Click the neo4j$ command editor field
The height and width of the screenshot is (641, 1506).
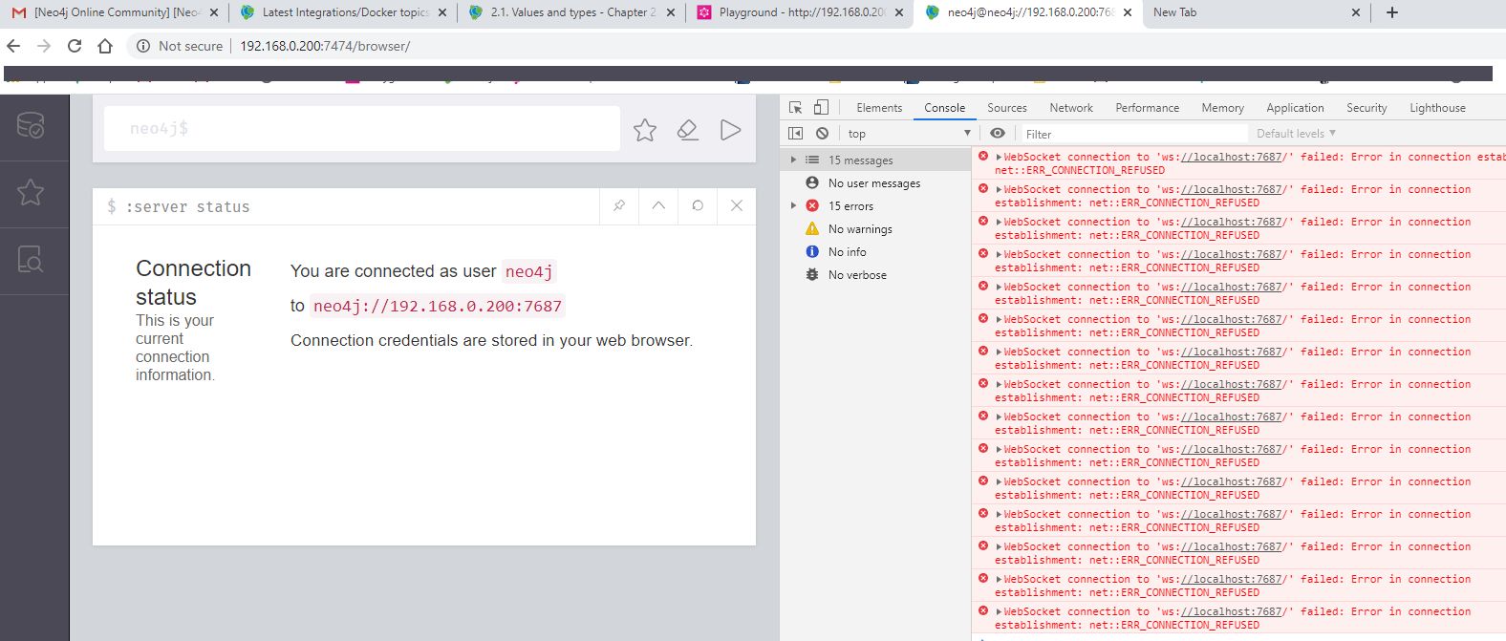click(x=362, y=128)
